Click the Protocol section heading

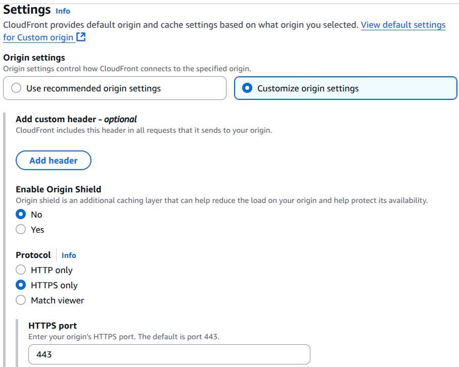(x=33, y=255)
